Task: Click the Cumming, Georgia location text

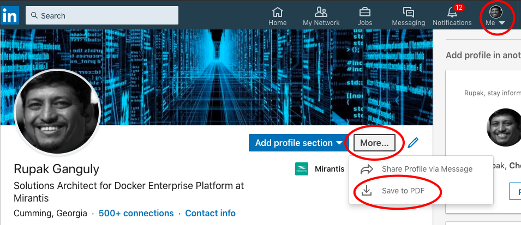Action: (x=51, y=213)
